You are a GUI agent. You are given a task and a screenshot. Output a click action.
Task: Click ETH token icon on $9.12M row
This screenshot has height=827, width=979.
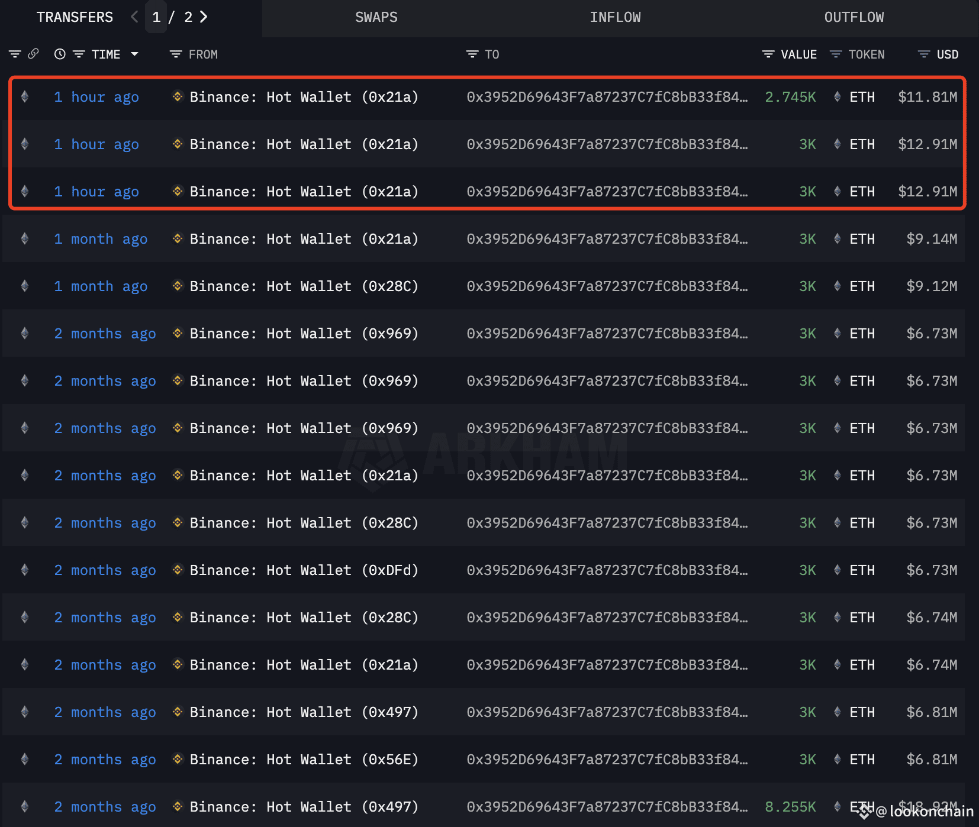(837, 286)
